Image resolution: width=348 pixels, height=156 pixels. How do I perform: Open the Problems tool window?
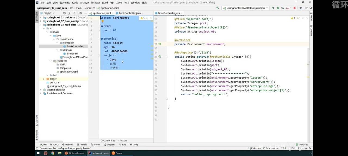pos(67,145)
